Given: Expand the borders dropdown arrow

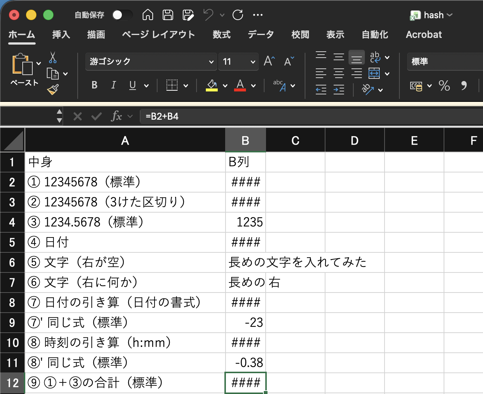Looking at the screenshot, I should click(x=186, y=85).
